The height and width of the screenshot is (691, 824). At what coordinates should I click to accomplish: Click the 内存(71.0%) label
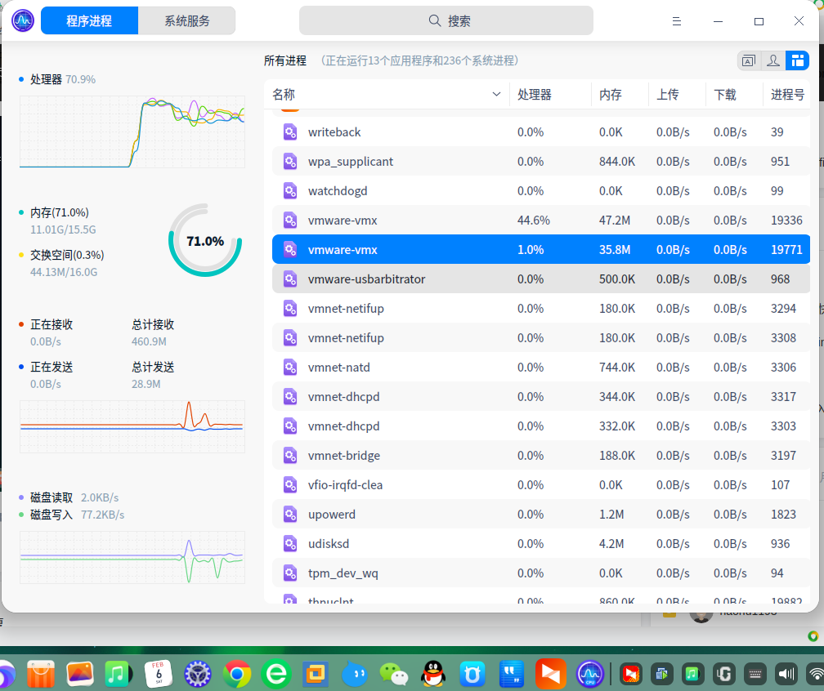(x=60, y=212)
